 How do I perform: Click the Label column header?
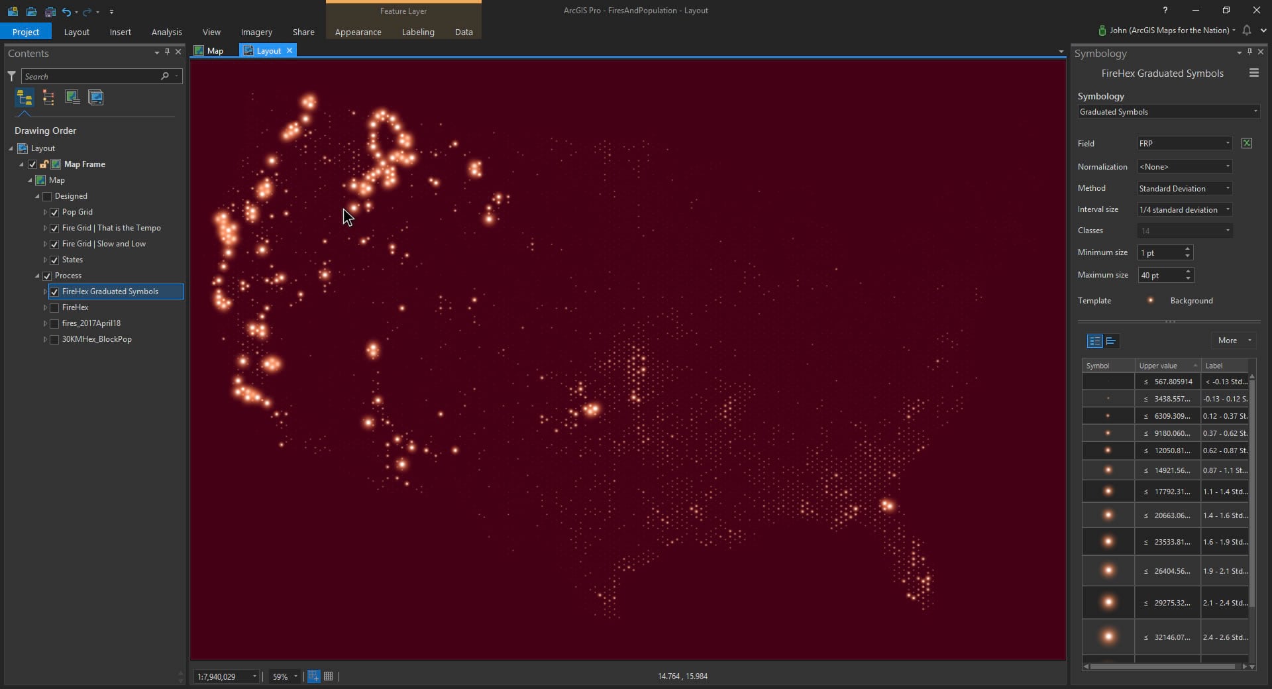coord(1226,366)
